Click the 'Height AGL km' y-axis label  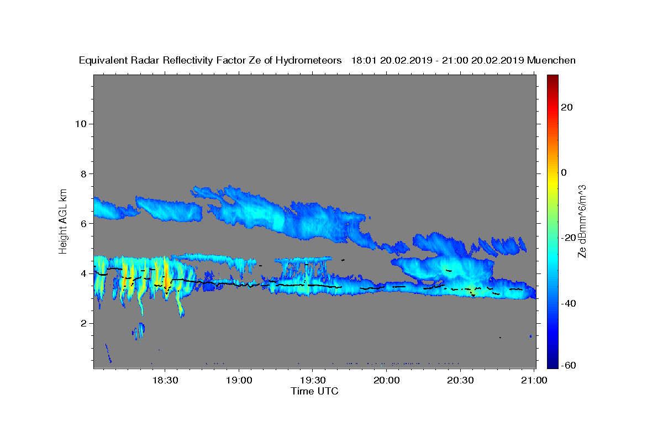[x=64, y=220]
